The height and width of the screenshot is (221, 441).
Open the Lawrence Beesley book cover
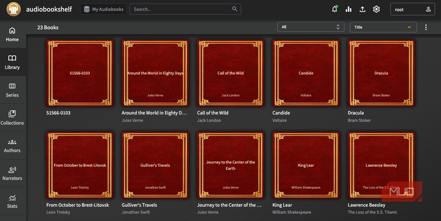click(x=382, y=165)
